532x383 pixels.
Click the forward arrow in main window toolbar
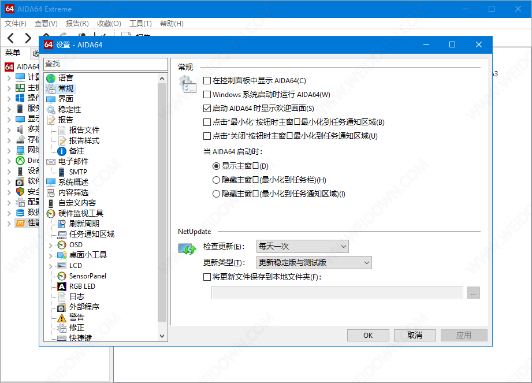28,38
